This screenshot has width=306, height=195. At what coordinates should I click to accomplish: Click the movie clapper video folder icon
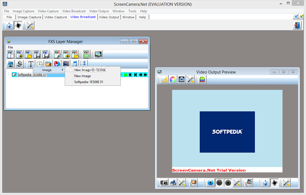coord(249,183)
